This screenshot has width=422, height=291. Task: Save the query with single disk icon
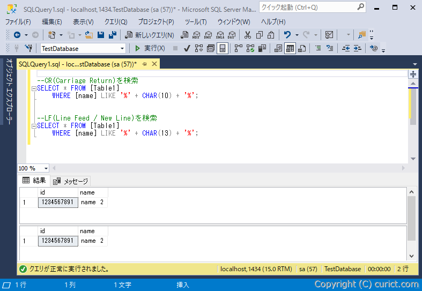pos(101,35)
